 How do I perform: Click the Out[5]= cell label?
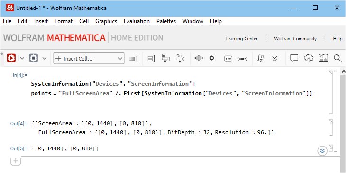pos(18,148)
